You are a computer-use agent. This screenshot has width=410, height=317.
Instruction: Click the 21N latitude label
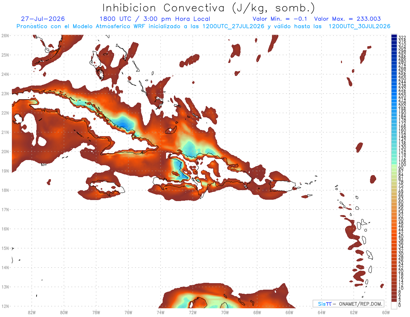[x=5, y=132]
